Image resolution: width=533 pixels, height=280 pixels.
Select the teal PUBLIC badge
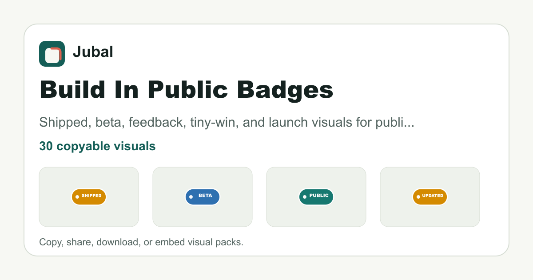316,197
